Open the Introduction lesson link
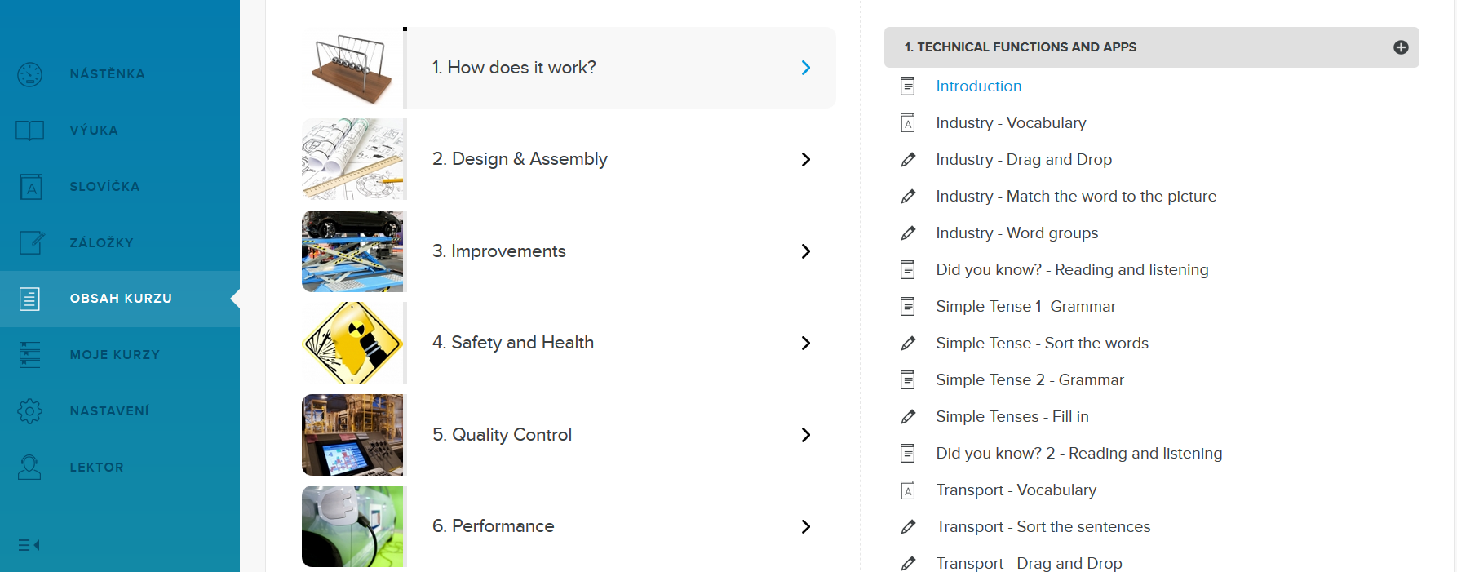Viewport: 1457px width, 572px height. click(978, 86)
